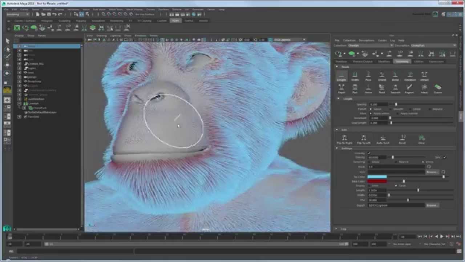Select the Attract grooming brush

point(424,76)
